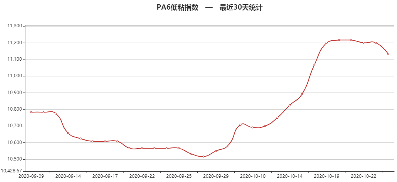This screenshot has width=397, height=182.
Task: Select the 11,300 y-axis label
Action: coord(15,26)
